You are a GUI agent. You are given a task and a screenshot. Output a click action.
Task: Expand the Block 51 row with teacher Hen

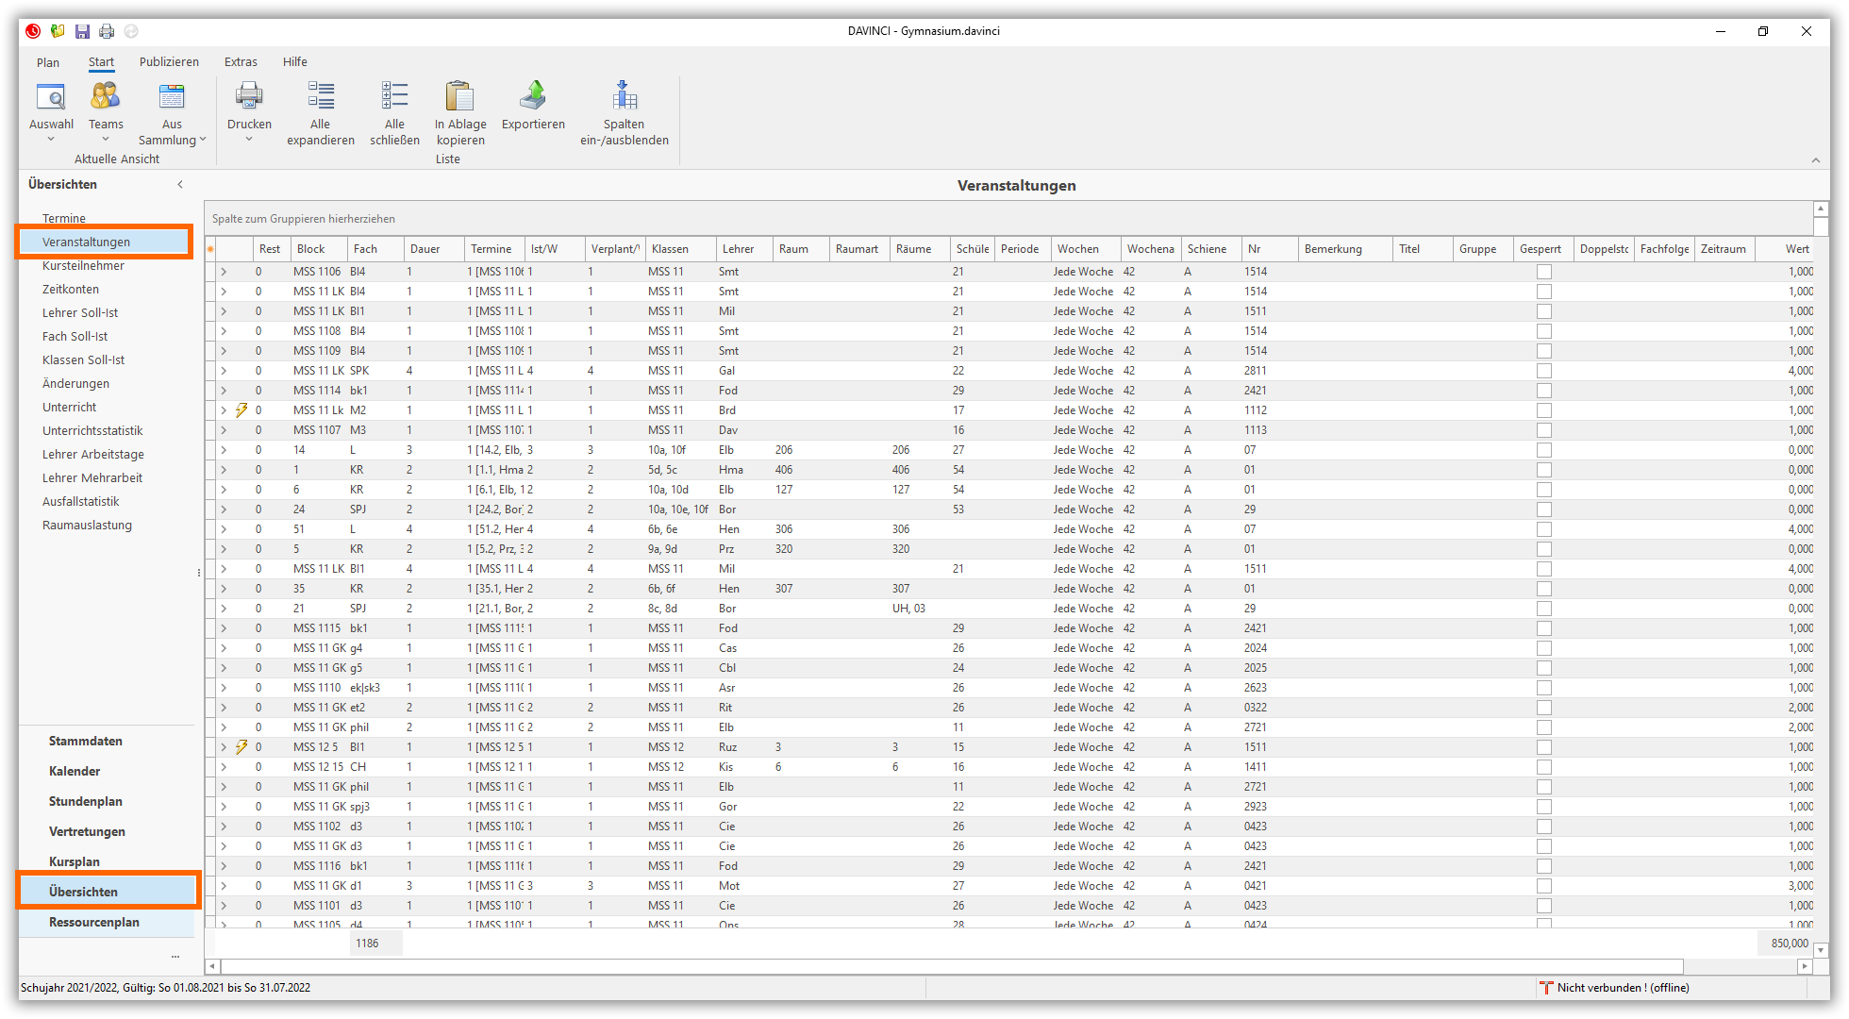[224, 529]
